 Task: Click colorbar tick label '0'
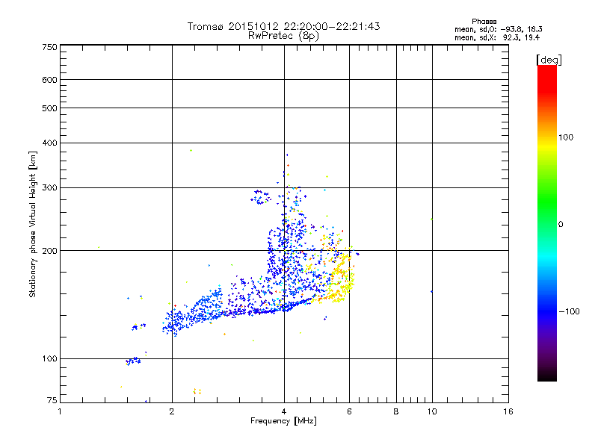561,225
